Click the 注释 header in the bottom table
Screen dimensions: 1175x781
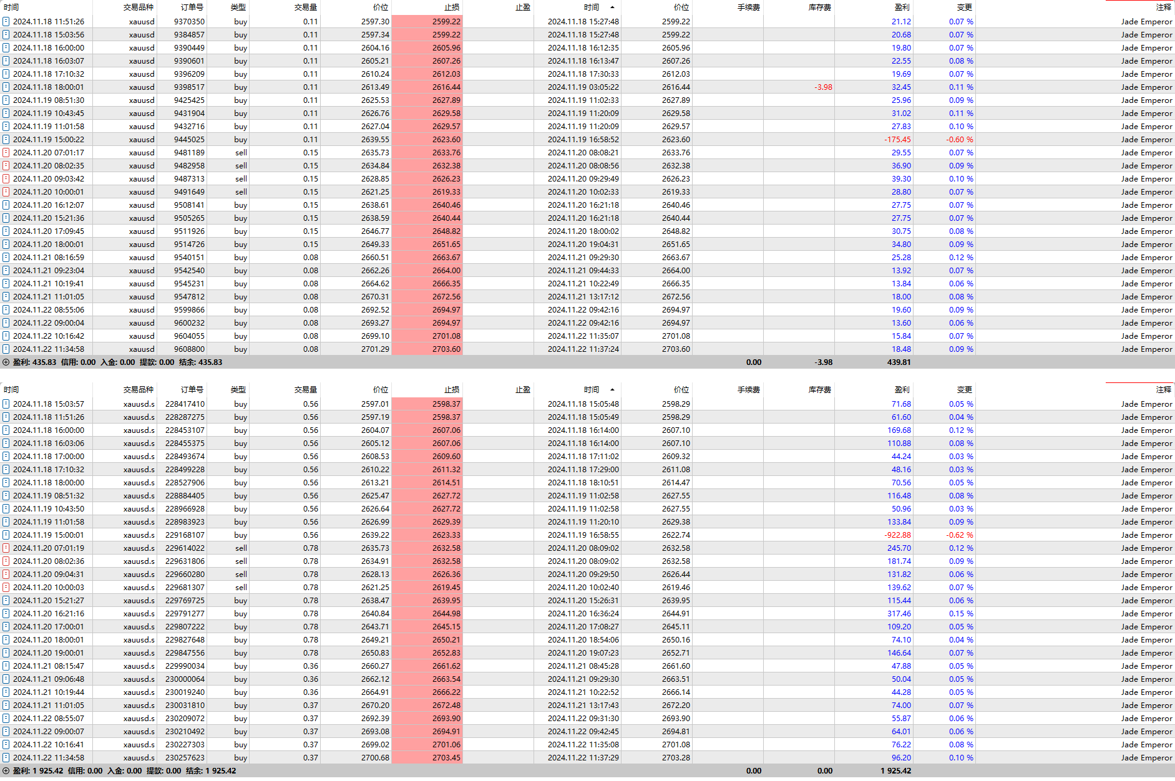(x=1164, y=389)
